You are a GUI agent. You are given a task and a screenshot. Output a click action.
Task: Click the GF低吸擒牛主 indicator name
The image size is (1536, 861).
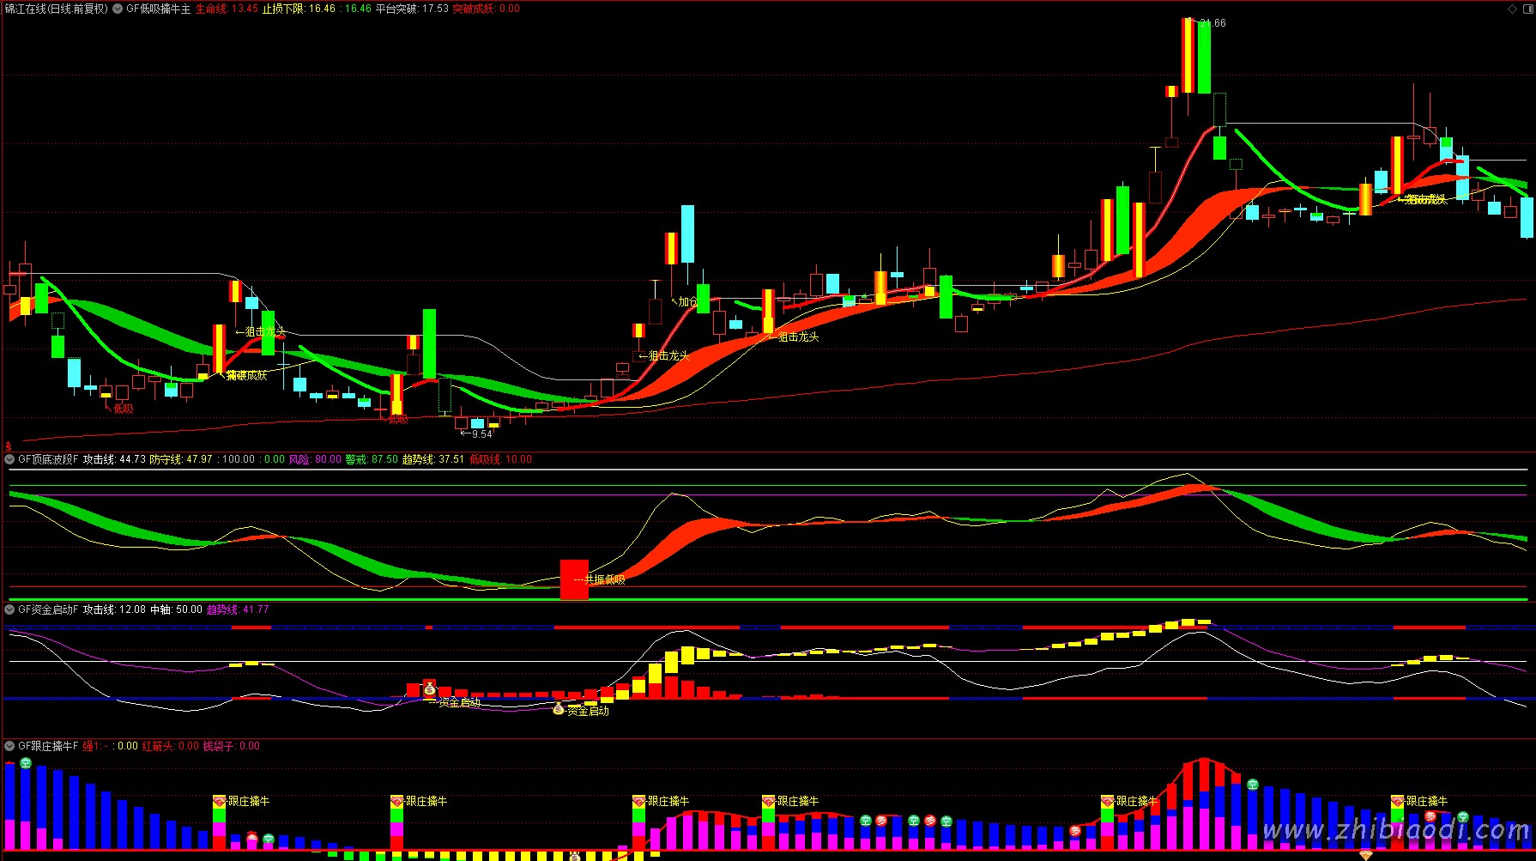pos(159,9)
